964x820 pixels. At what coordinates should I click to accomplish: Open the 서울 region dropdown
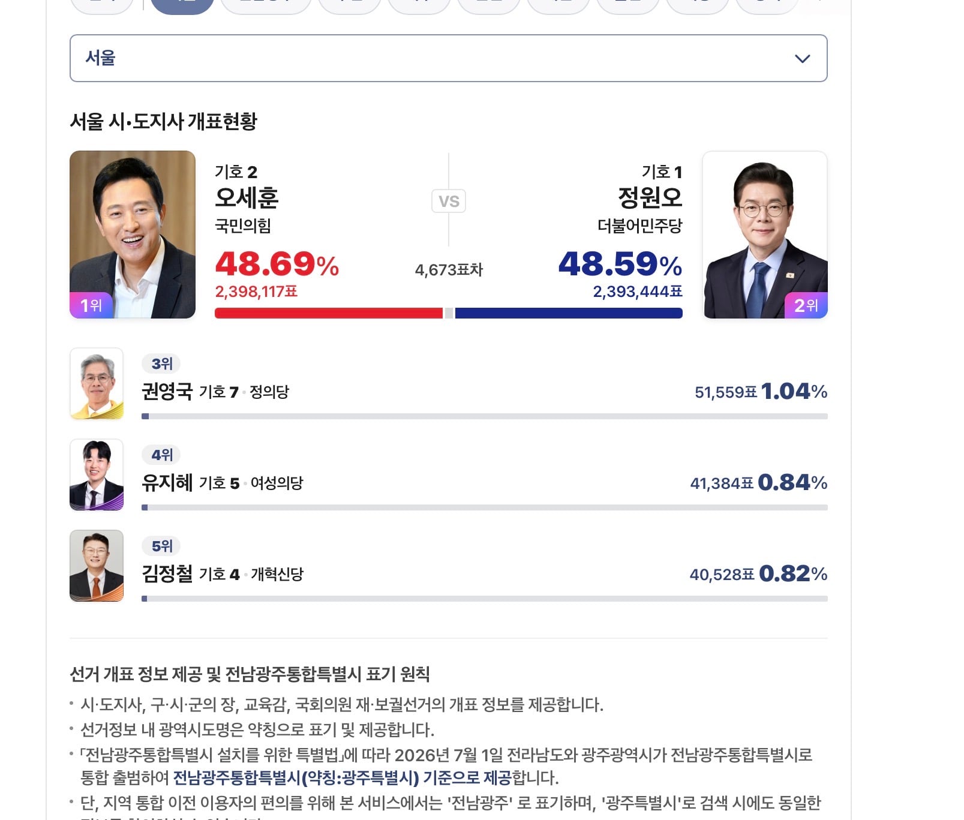point(448,58)
